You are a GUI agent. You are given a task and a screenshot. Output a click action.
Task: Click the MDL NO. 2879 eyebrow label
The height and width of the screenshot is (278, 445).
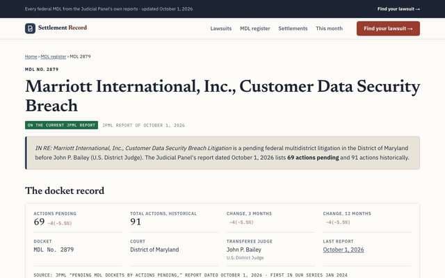coord(42,69)
